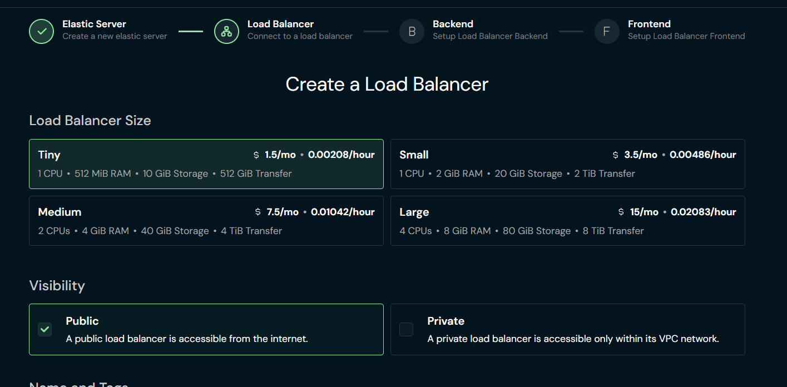Enable the Private visibility checkbox

pyautogui.click(x=407, y=329)
